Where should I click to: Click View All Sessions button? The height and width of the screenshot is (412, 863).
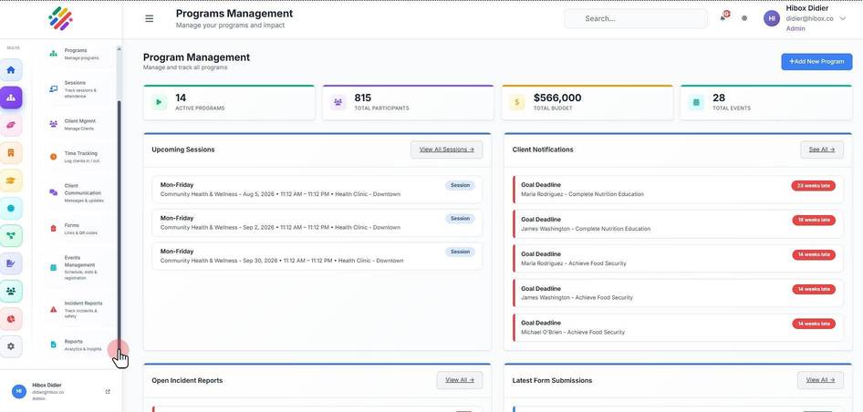click(x=446, y=149)
